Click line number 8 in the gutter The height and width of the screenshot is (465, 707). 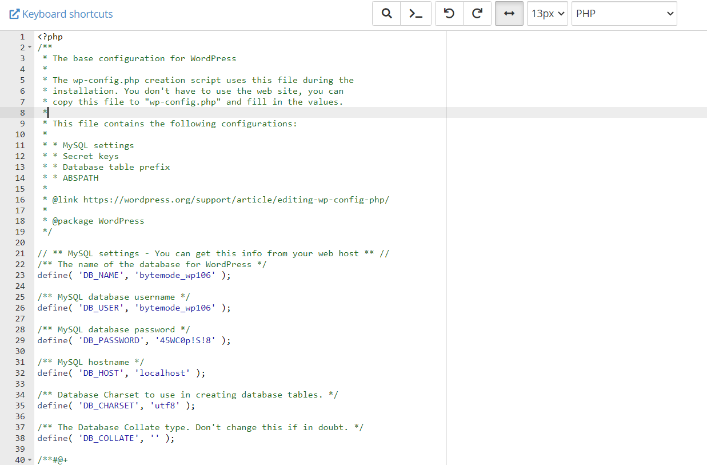coord(22,113)
